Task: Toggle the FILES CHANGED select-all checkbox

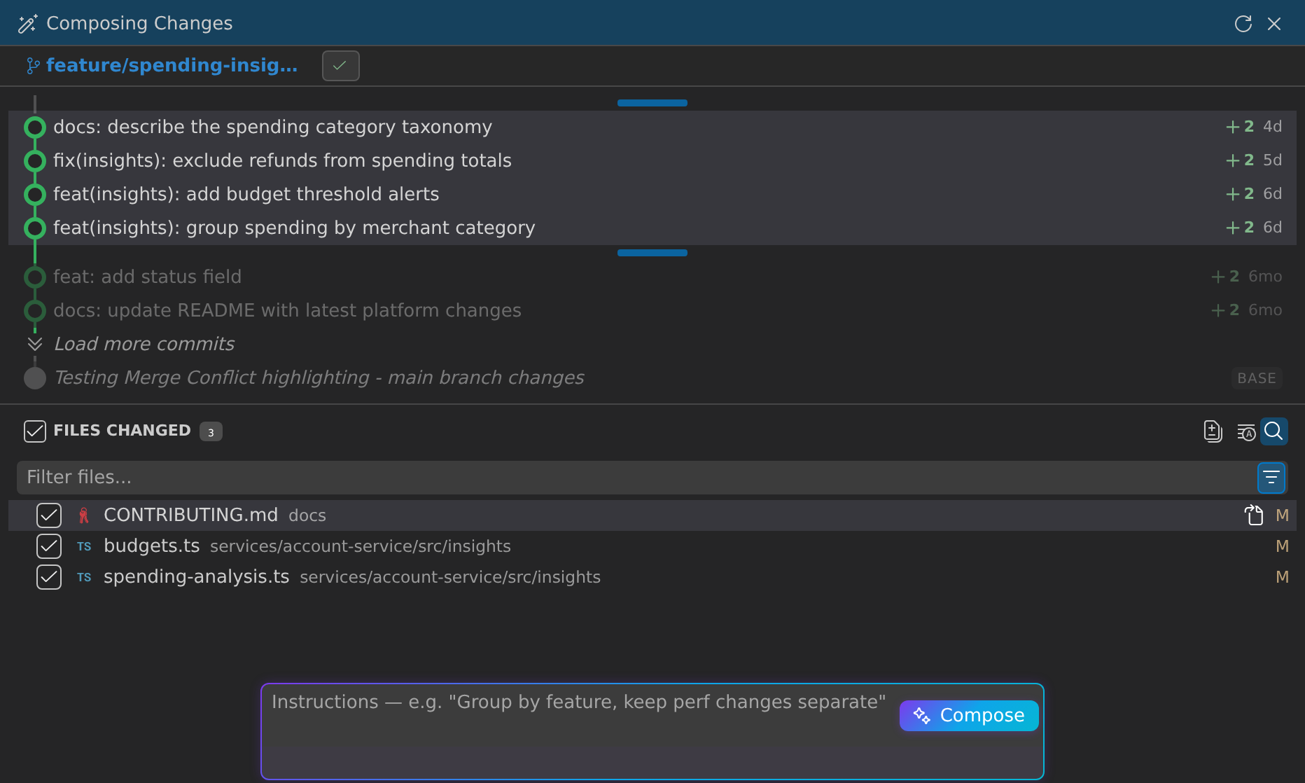Action: coord(35,431)
